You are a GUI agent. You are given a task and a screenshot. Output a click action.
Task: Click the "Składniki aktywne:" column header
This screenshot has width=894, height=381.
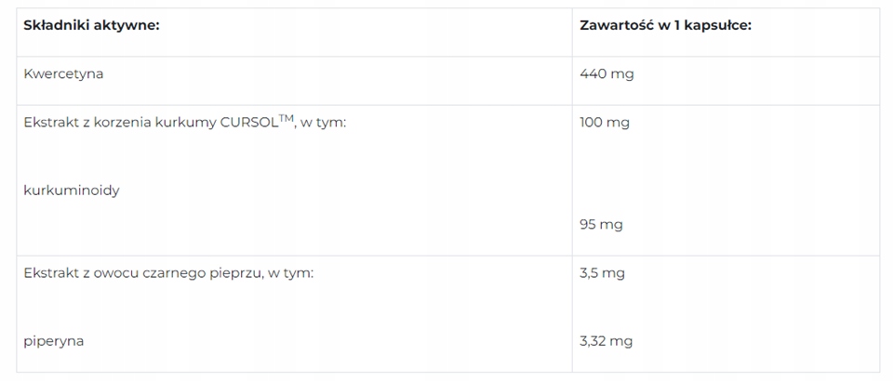tap(91, 25)
